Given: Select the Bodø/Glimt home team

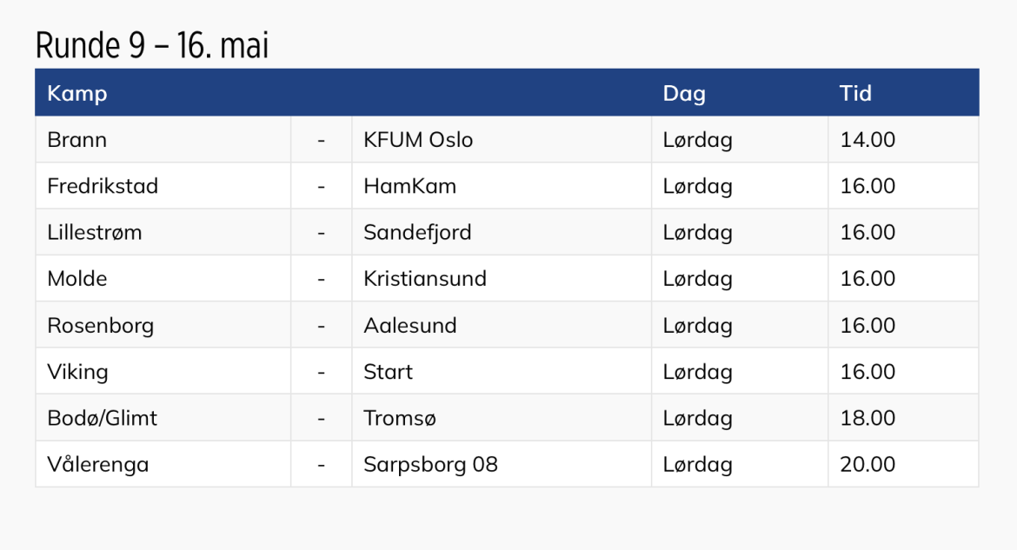Looking at the screenshot, I should pos(103,418).
